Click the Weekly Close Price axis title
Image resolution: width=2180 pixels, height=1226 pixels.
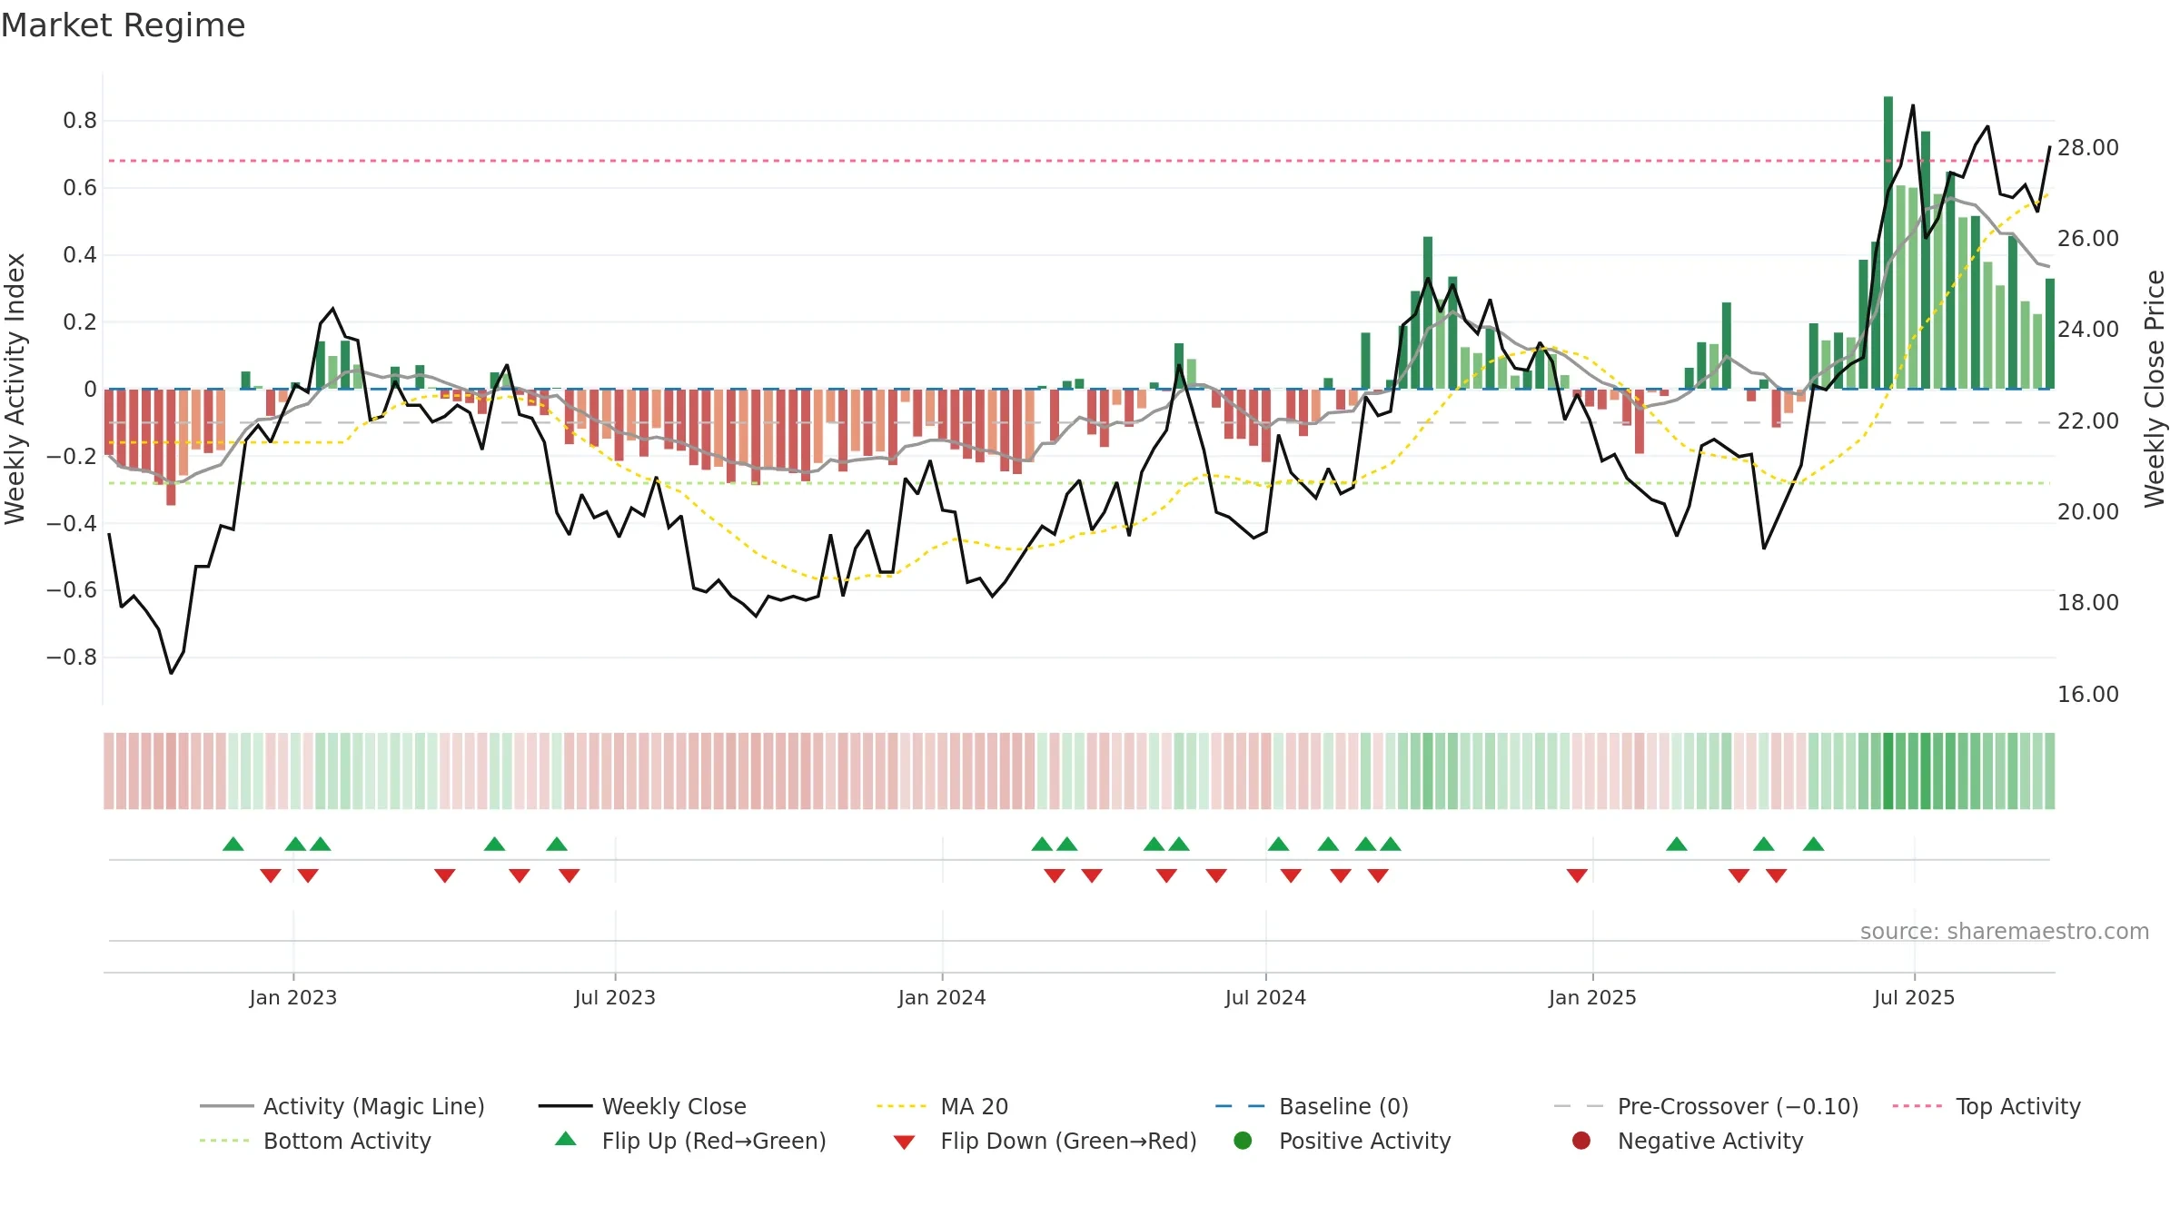(x=2155, y=389)
